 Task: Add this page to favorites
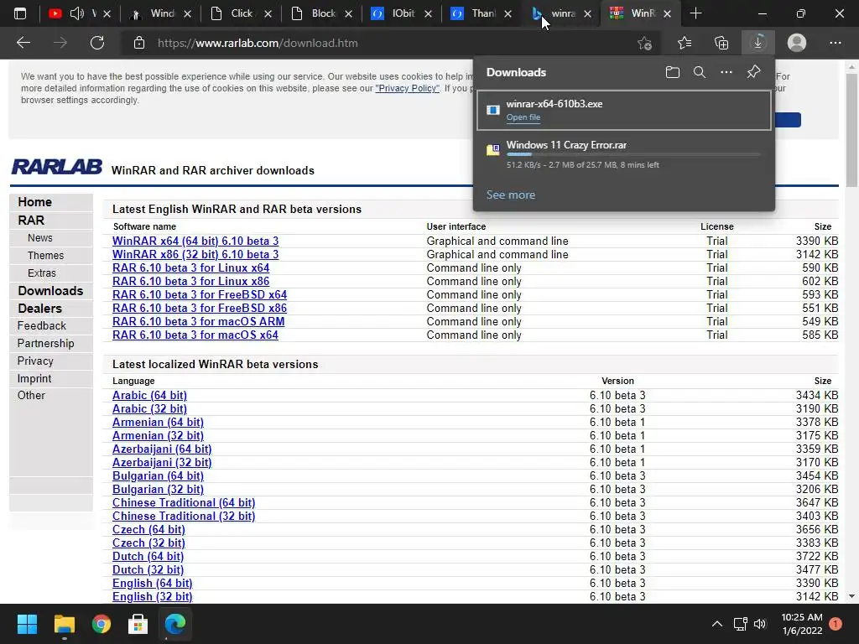tap(645, 43)
